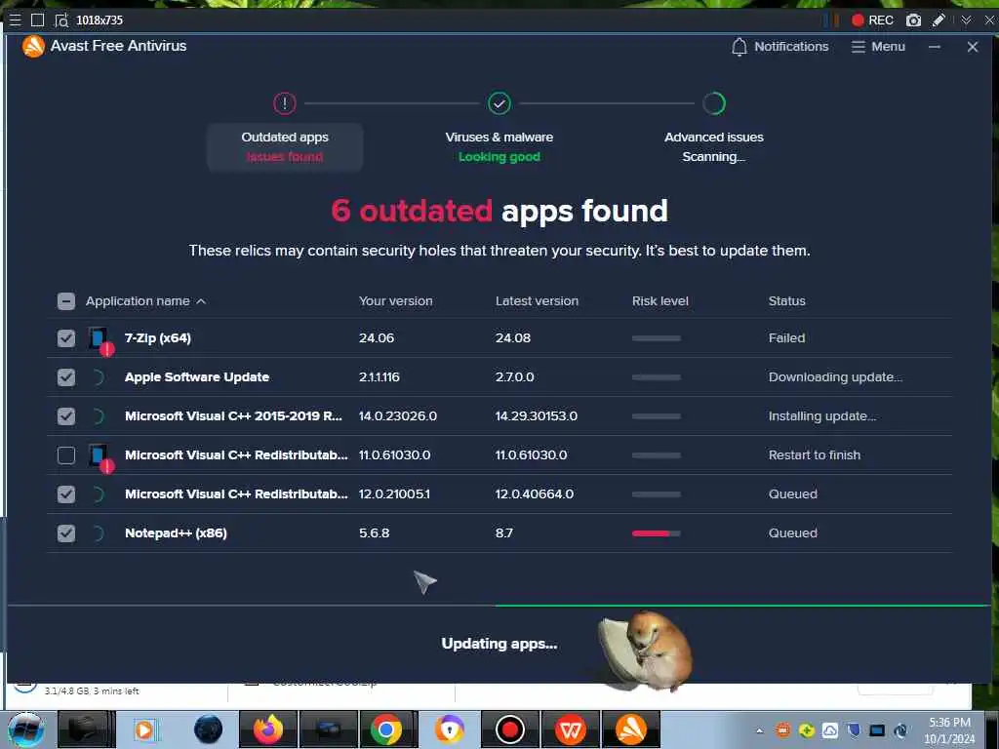This screenshot has width=999, height=749.
Task: Open Avast Secure Browser from the taskbar
Action: 449,729
